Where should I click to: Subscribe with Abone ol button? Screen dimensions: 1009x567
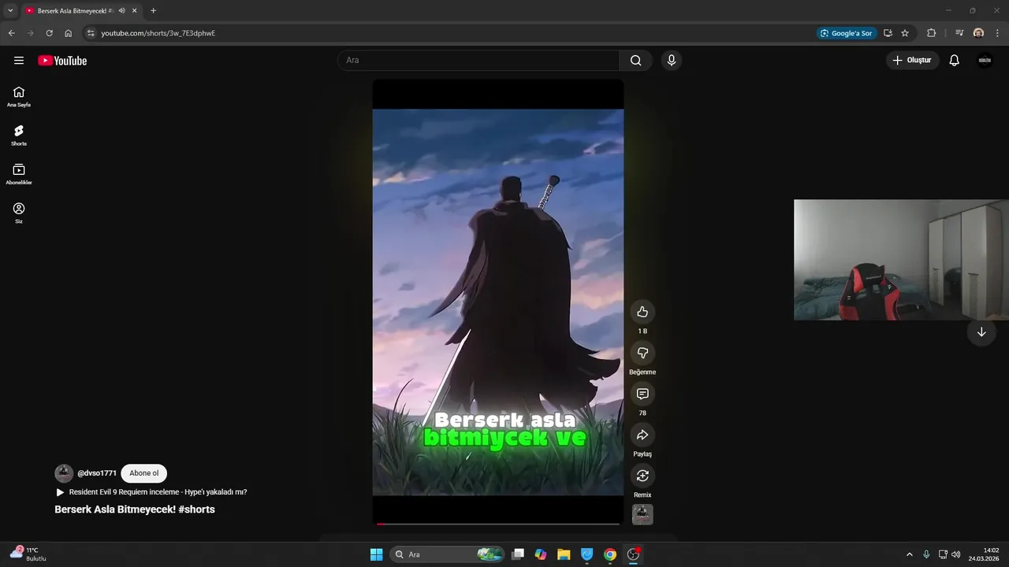tap(143, 473)
